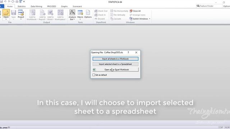Click Close All in Windows group
Image resolution: width=230 pixels, height=129 pixels.
point(135,11)
